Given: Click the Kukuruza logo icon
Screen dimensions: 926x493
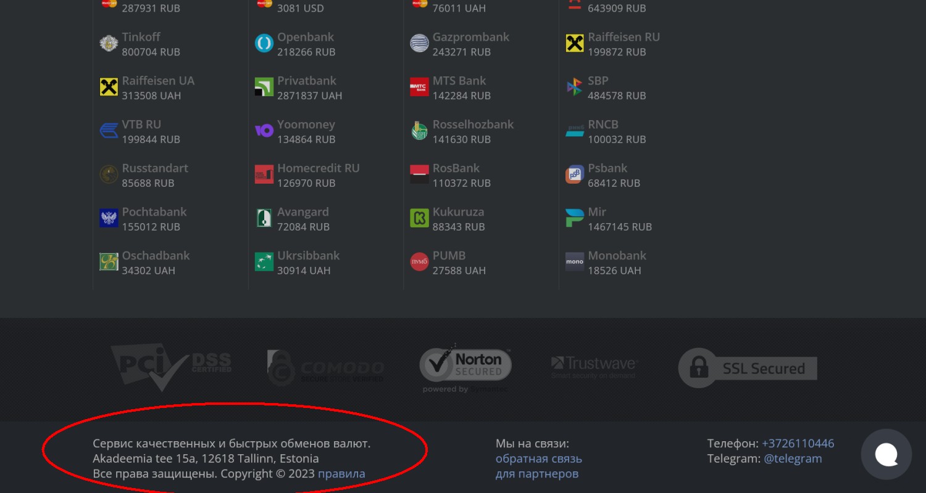Looking at the screenshot, I should [x=420, y=218].
